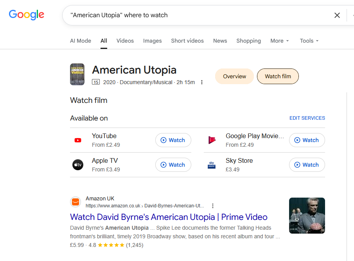Click the Sky Store price £3.49

[x=232, y=169]
